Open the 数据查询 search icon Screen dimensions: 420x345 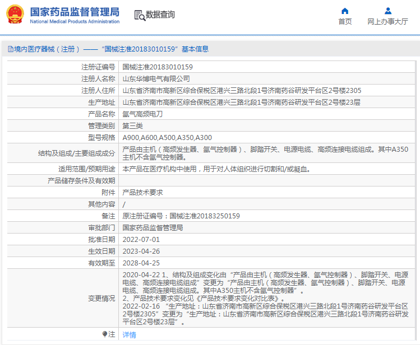(140, 15)
